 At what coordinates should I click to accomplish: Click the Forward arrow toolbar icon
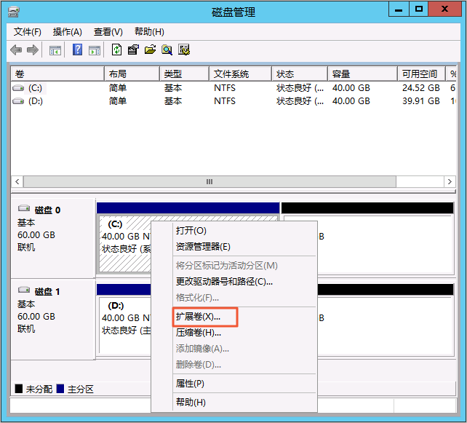click(33, 50)
